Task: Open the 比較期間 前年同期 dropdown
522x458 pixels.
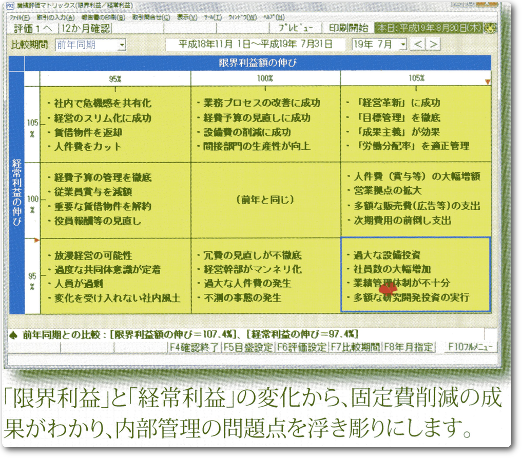Action: pyautogui.click(x=121, y=45)
